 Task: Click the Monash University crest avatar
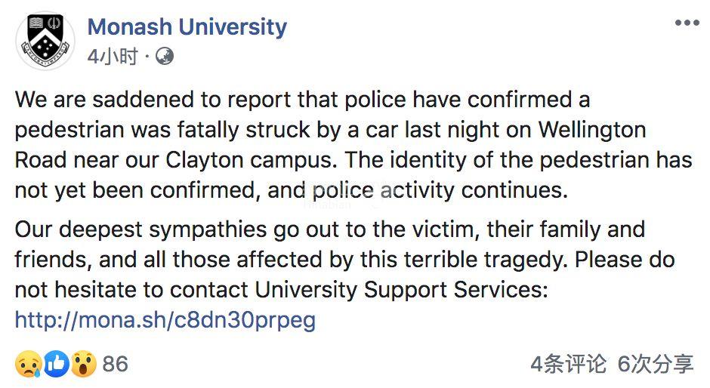pos(45,41)
